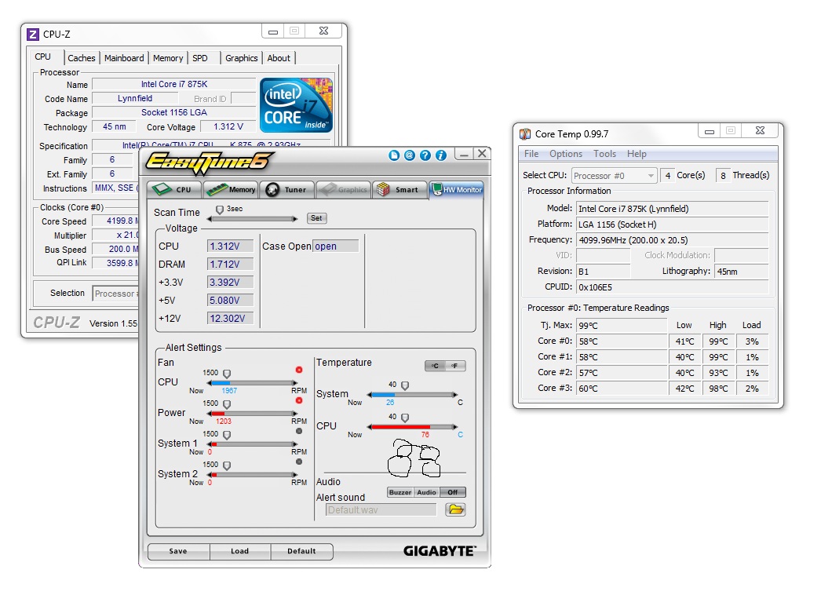The width and height of the screenshot is (821, 606).
Task: Click the @ icon in EasyTune6 title bar
Action: coord(410,155)
